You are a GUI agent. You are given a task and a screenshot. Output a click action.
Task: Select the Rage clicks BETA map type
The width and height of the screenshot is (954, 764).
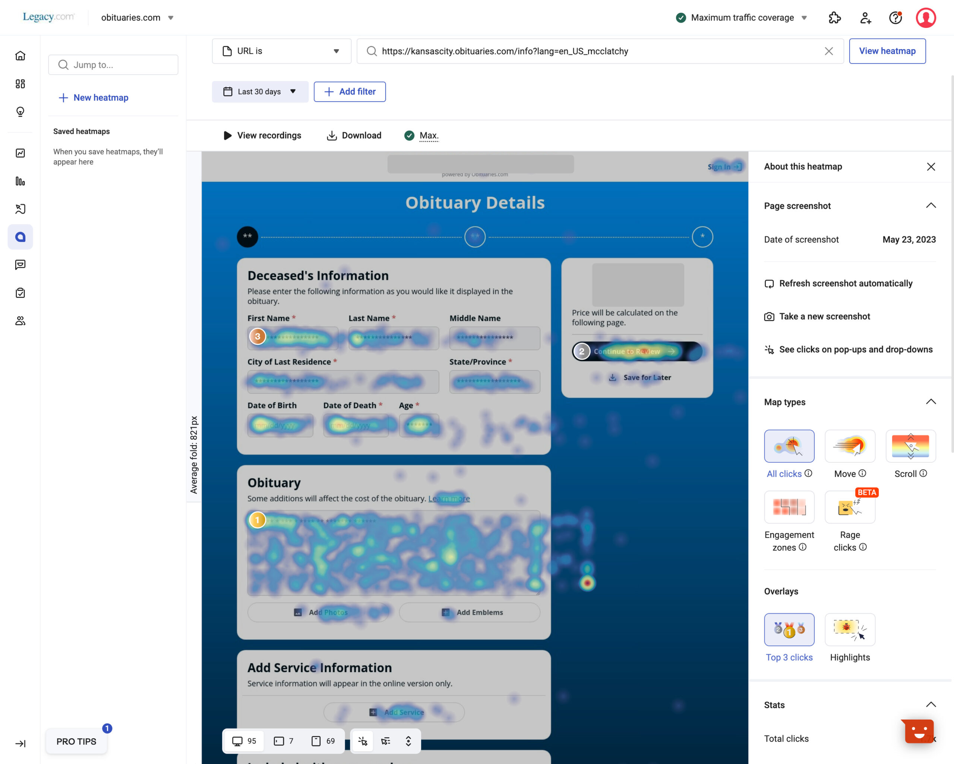point(850,507)
